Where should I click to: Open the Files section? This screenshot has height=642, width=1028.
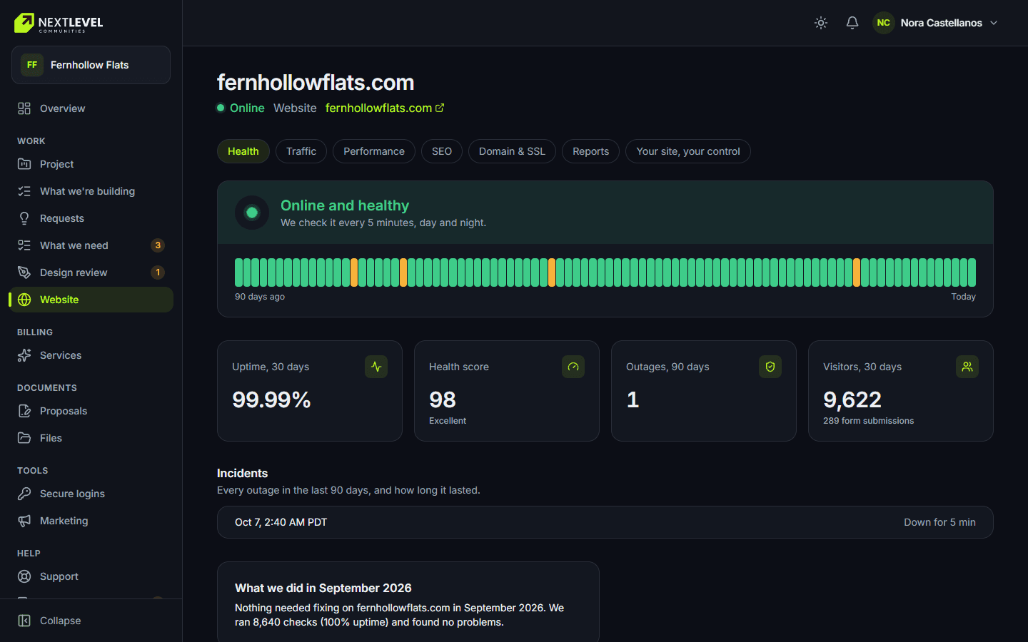(x=91, y=438)
